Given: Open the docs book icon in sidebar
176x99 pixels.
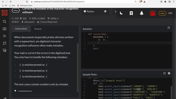Looking at the screenshot, I should [x=4, y=29].
